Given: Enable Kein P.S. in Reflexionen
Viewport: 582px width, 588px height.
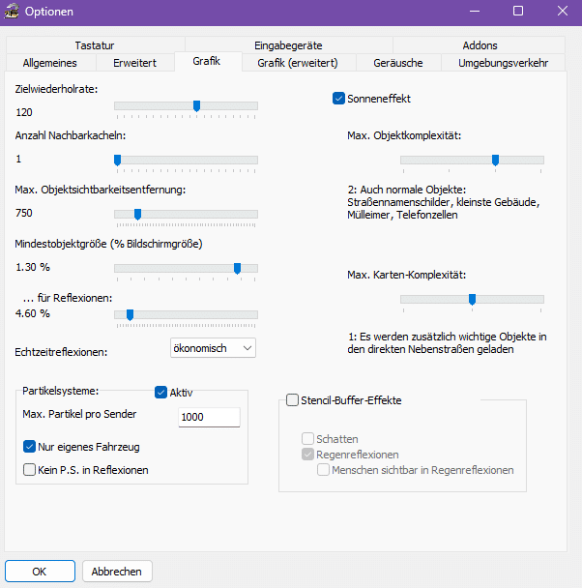Looking at the screenshot, I should click(x=29, y=470).
